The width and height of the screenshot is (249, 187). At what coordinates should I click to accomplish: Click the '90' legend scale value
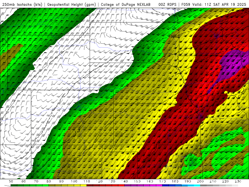[x=61, y=181]
